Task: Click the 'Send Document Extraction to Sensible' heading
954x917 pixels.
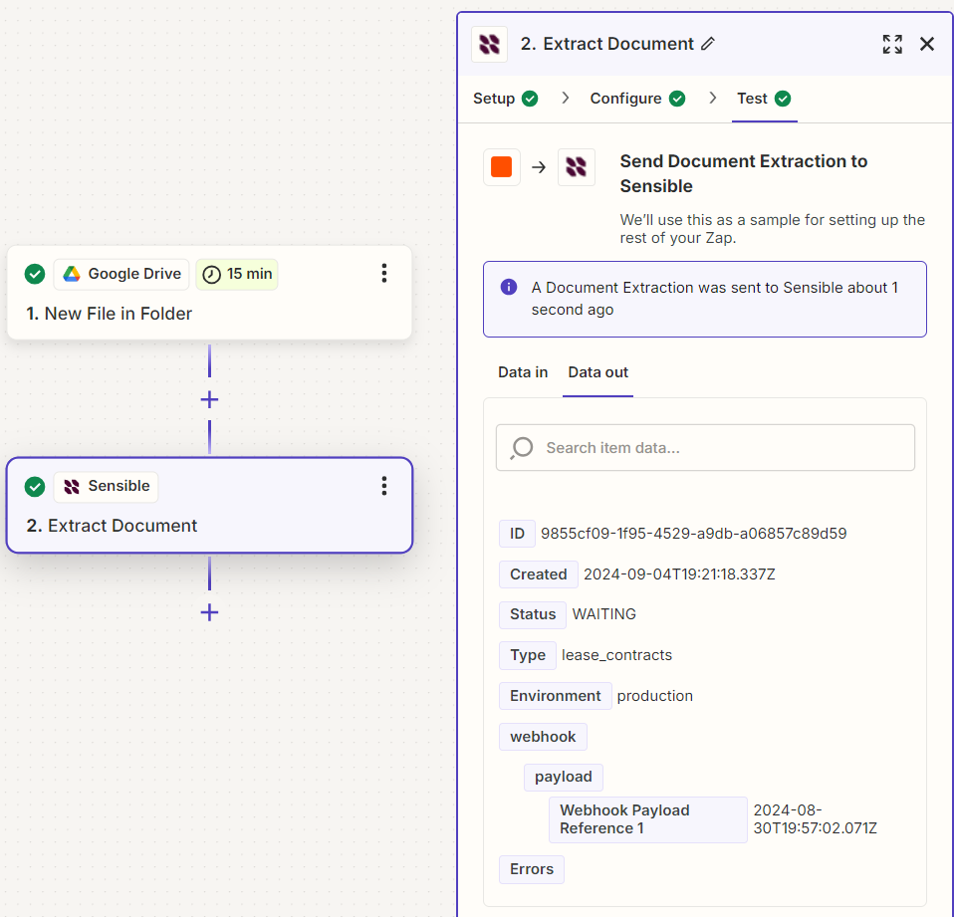Action: pos(744,173)
